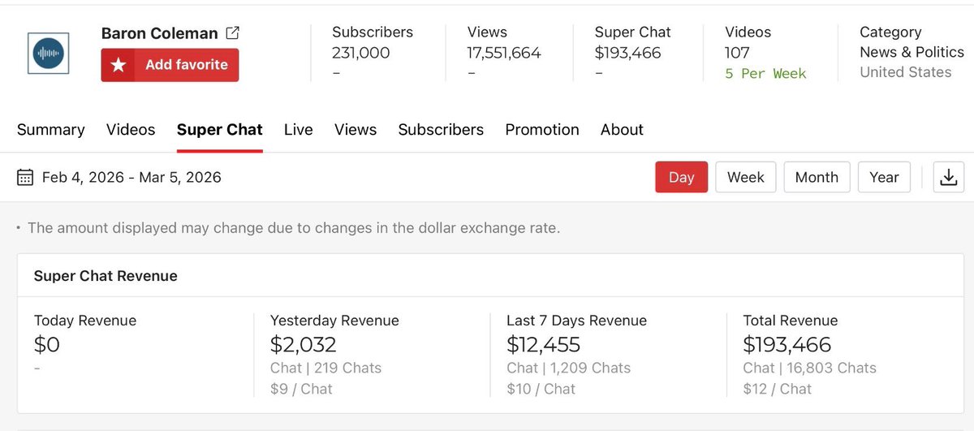The image size is (974, 431).
Task: Click Total Revenue value $193,466
Action: tap(787, 344)
